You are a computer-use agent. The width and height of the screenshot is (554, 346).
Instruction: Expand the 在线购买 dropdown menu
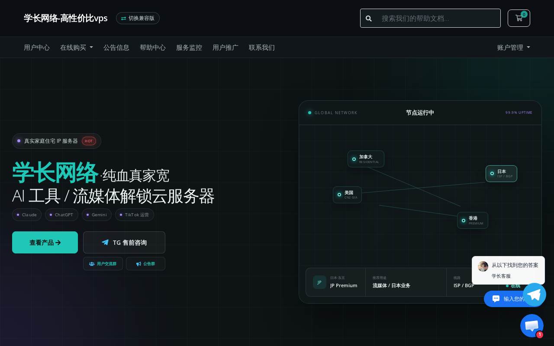(x=77, y=48)
